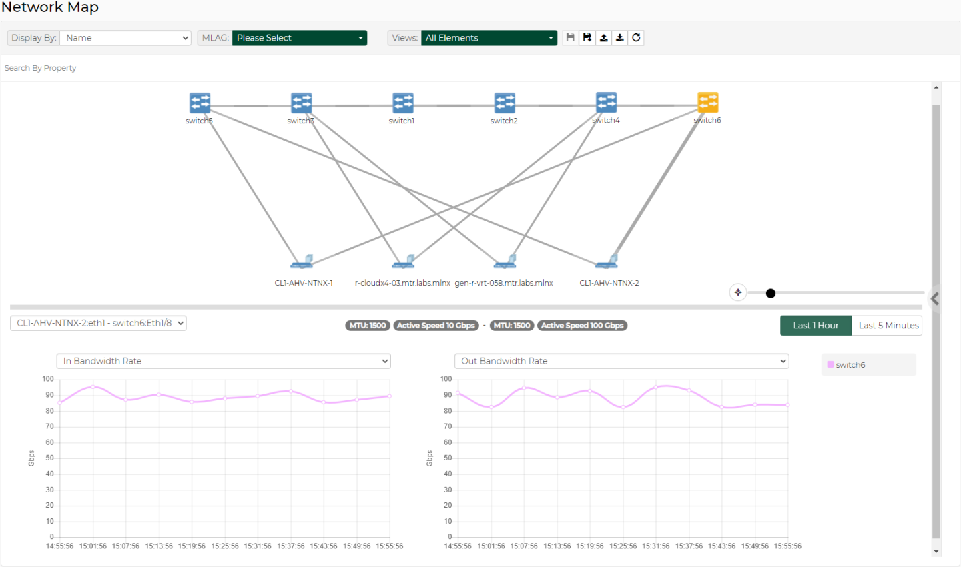Click the Save As view icon
The width and height of the screenshot is (961, 567).
tap(587, 38)
